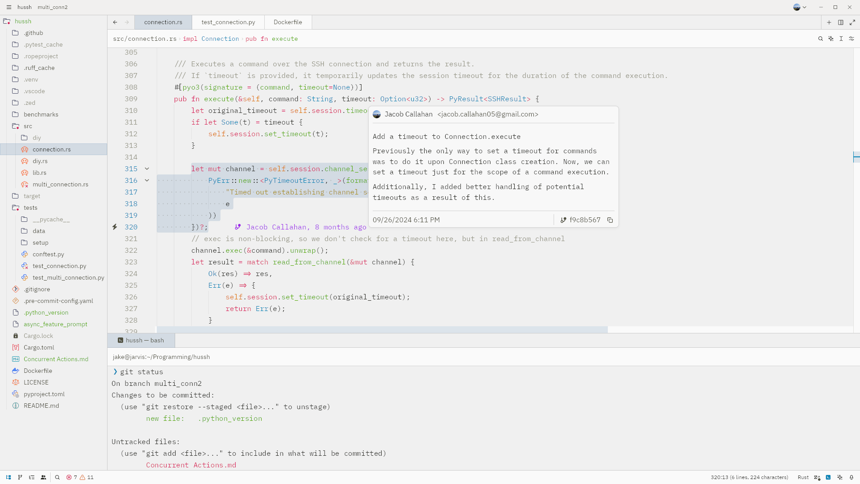Show diagnostics with 7 errors 11 warnings
Screen dimensions: 860x484
(x=80, y=477)
